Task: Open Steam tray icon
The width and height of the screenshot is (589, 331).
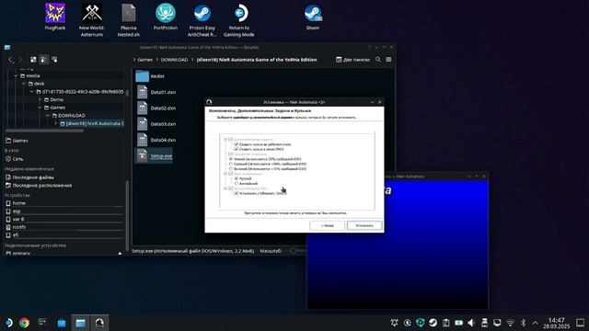Action: pos(433,323)
